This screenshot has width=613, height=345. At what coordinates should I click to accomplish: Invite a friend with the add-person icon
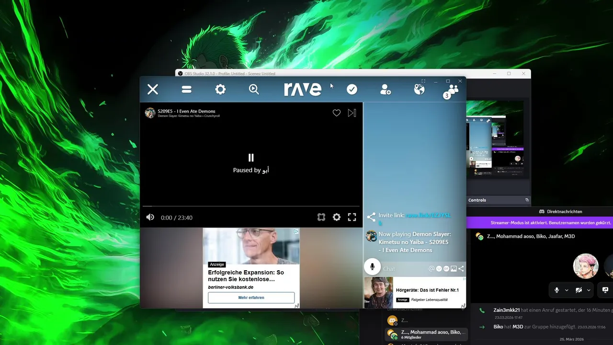pyautogui.click(x=386, y=89)
